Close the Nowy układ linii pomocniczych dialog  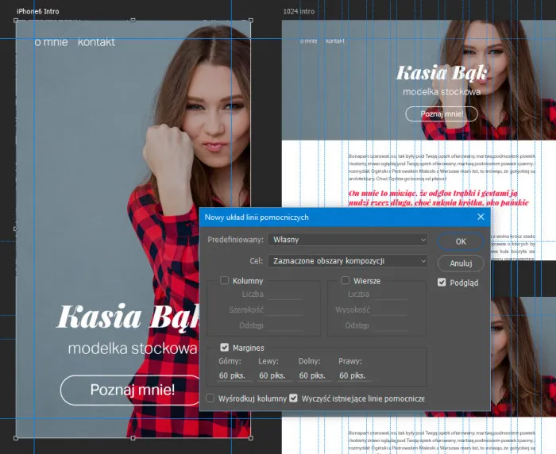pyautogui.click(x=481, y=217)
